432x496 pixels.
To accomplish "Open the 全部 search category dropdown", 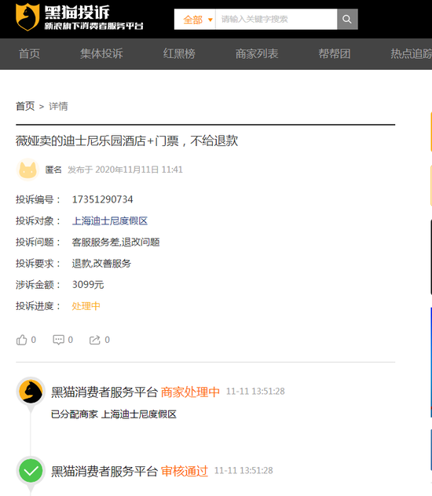I will click(x=195, y=20).
